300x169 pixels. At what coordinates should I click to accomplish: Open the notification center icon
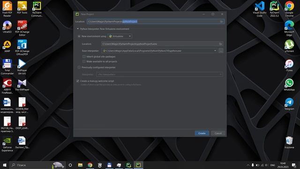[294, 165]
